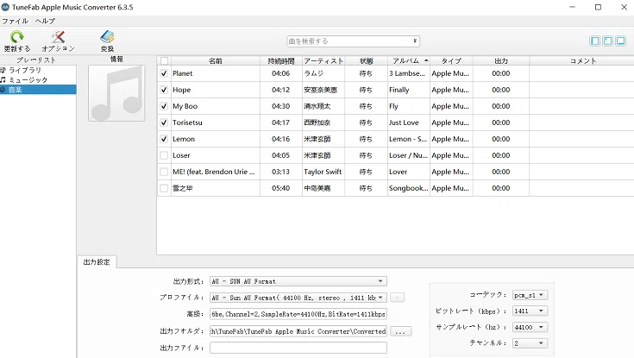This screenshot has width=634, height=358.
Task: Open the song search dropdown arrow
Action: click(x=415, y=41)
